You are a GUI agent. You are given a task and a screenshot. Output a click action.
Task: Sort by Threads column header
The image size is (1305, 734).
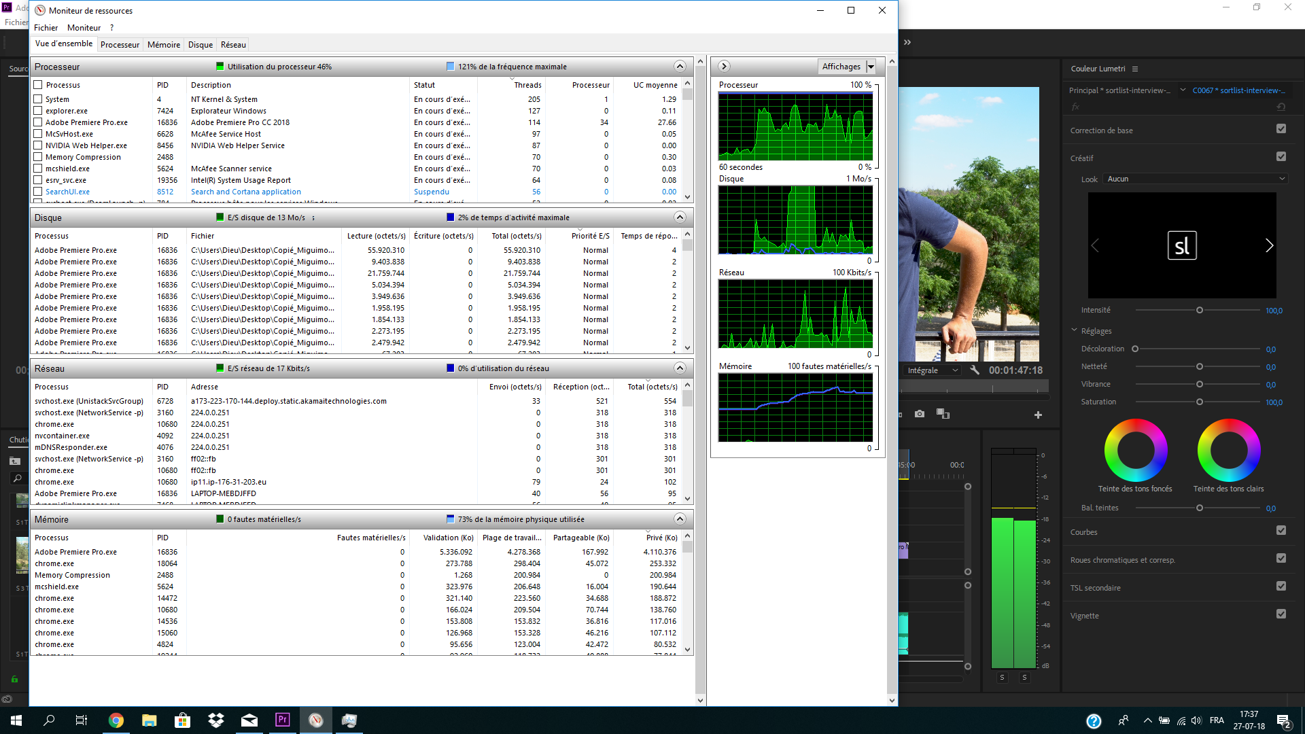511,85
